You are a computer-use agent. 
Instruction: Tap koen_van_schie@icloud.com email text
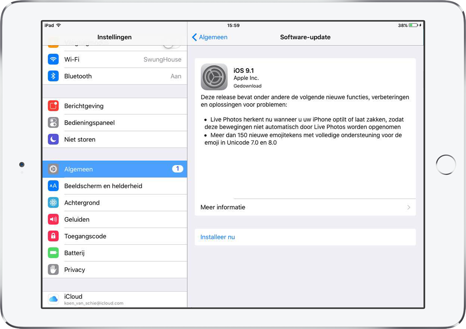coord(94,303)
